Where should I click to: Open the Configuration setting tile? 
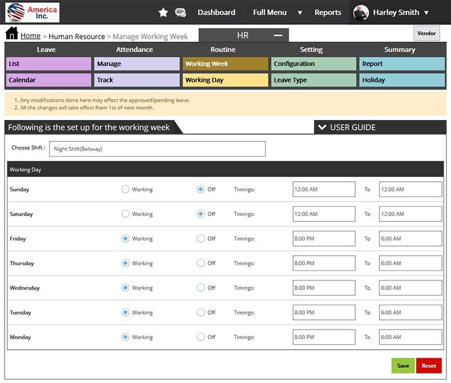[313, 64]
